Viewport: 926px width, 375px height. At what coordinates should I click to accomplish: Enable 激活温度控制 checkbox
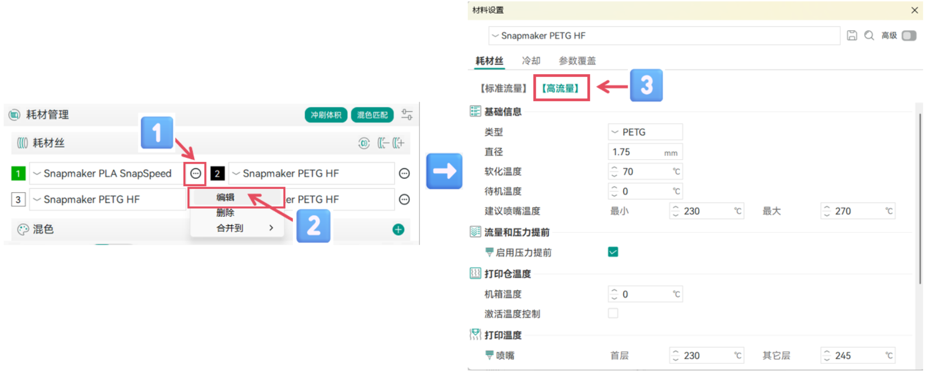[613, 313]
